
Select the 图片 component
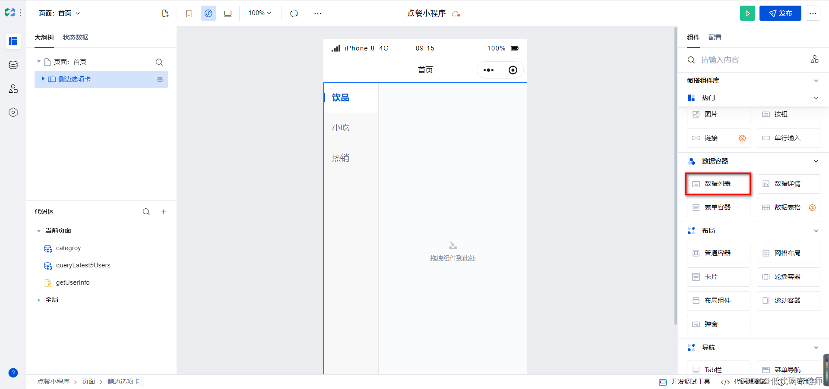pos(718,114)
